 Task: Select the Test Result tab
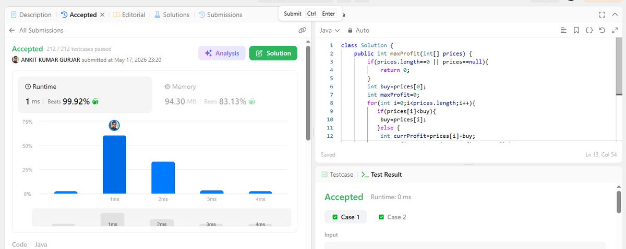tap(381, 175)
